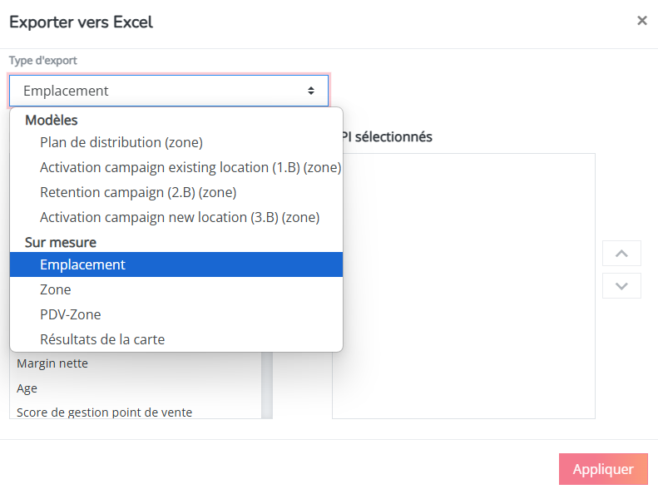Click the move up chevron button
The image size is (658, 494).
[x=621, y=254]
